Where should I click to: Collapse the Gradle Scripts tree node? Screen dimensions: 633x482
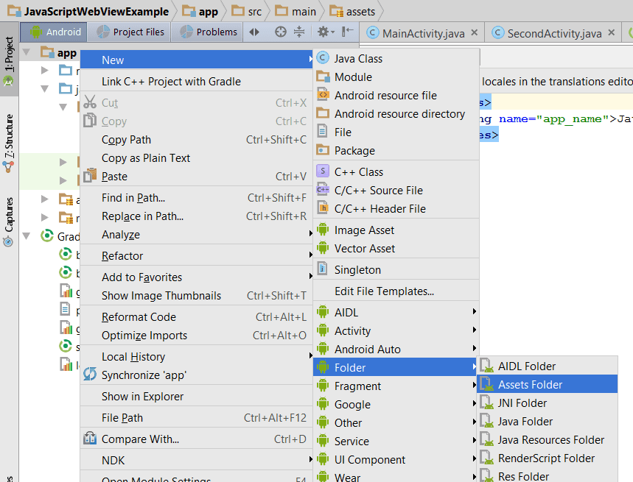27,235
